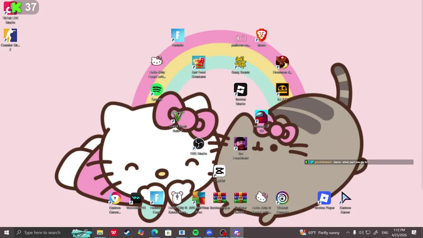Screen dimensions: 423x238
Task: Select the Fortnite shortcut above the rainbow
Action: 178,38
